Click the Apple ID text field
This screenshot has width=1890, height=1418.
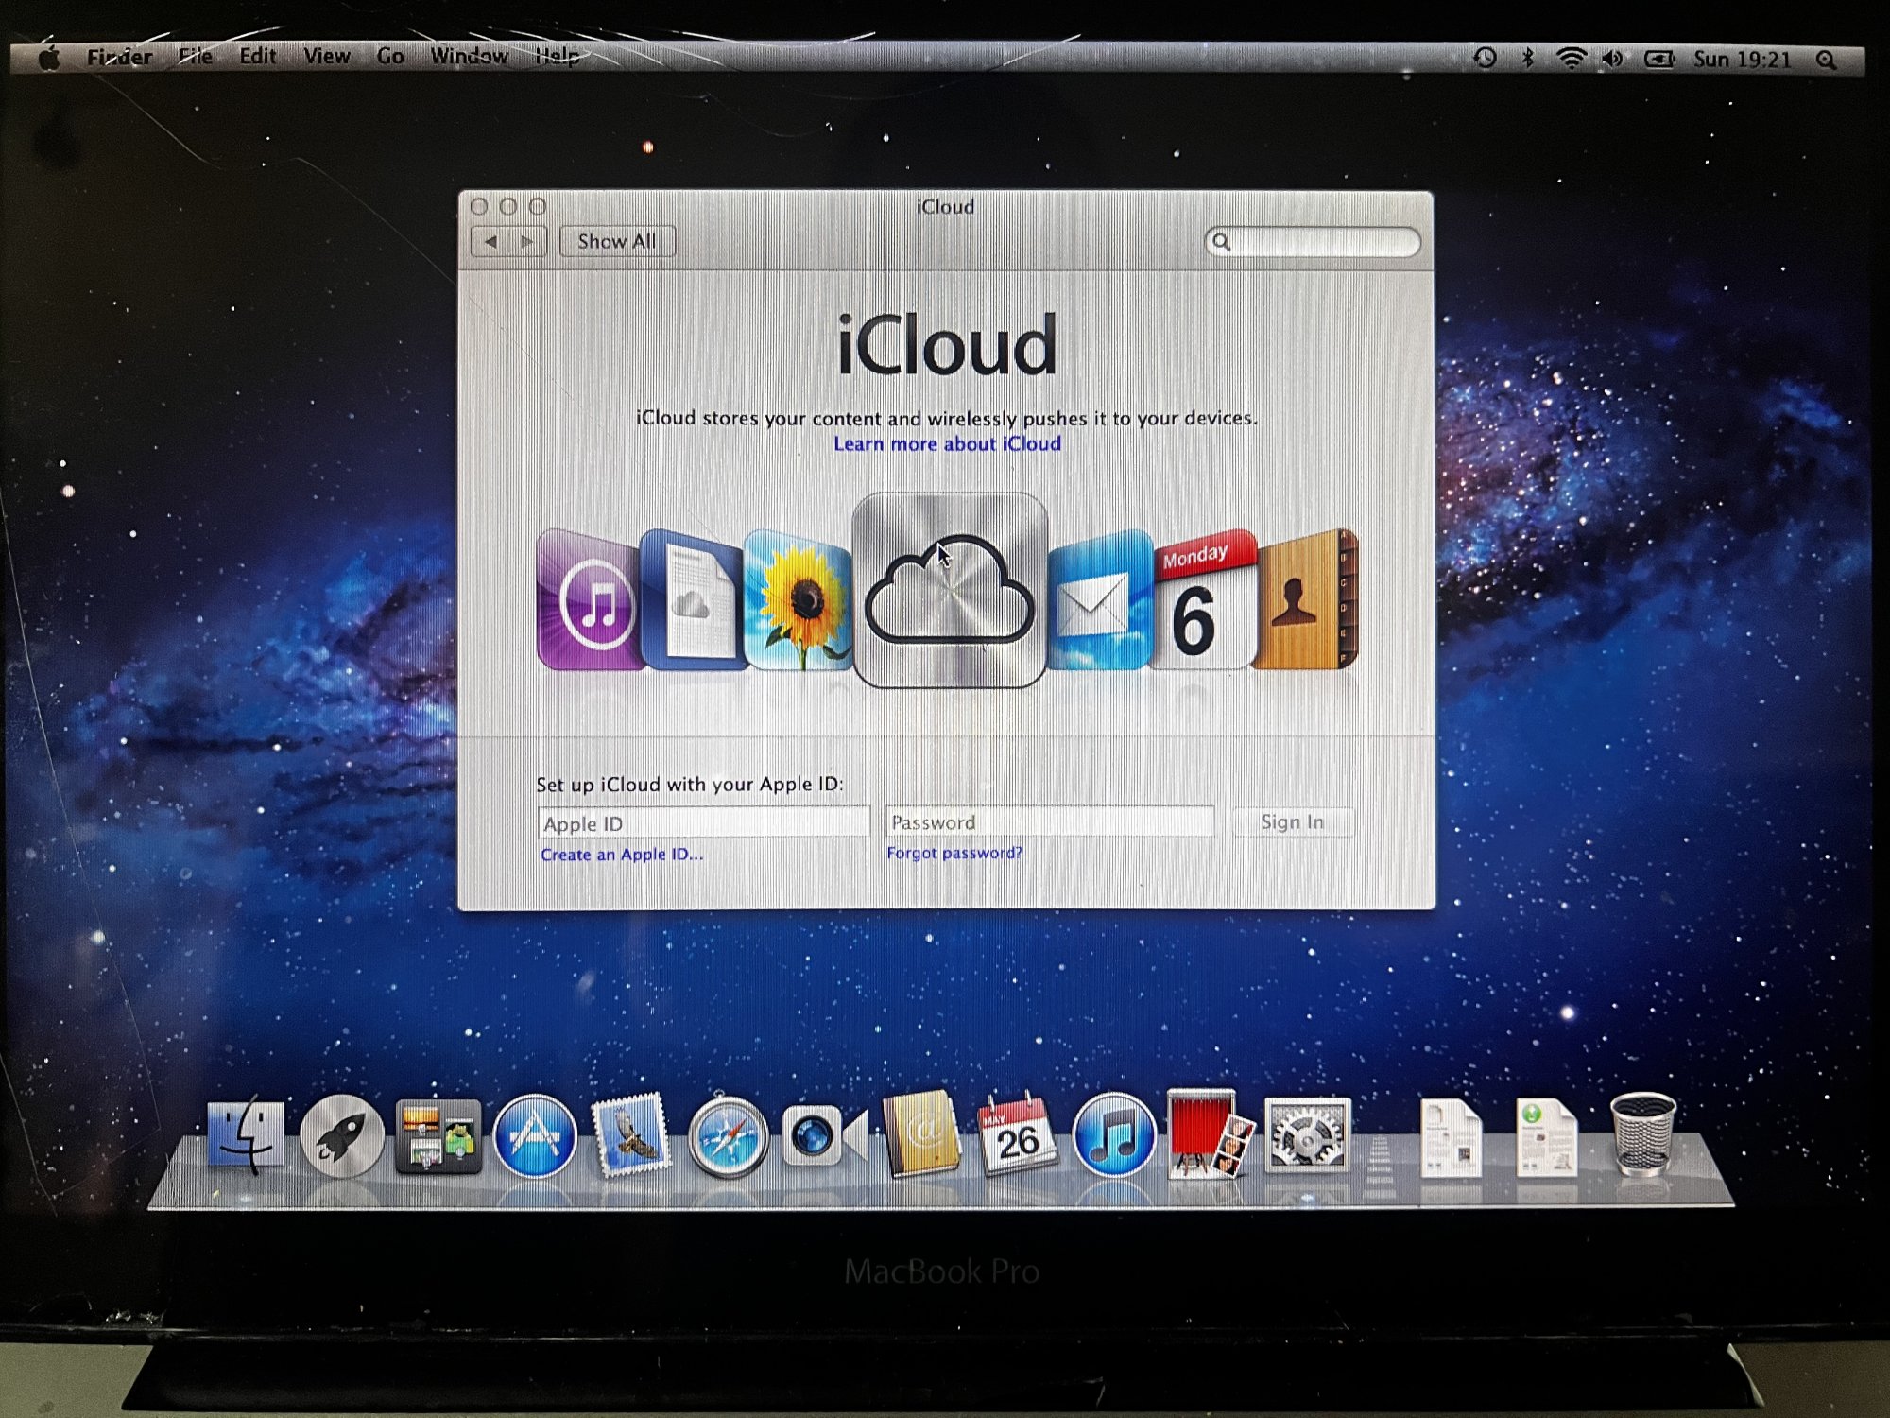pos(703,823)
